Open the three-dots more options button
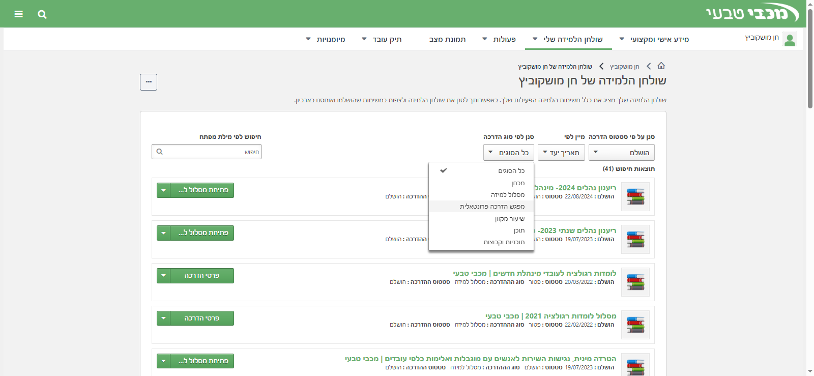 pos(149,82)
